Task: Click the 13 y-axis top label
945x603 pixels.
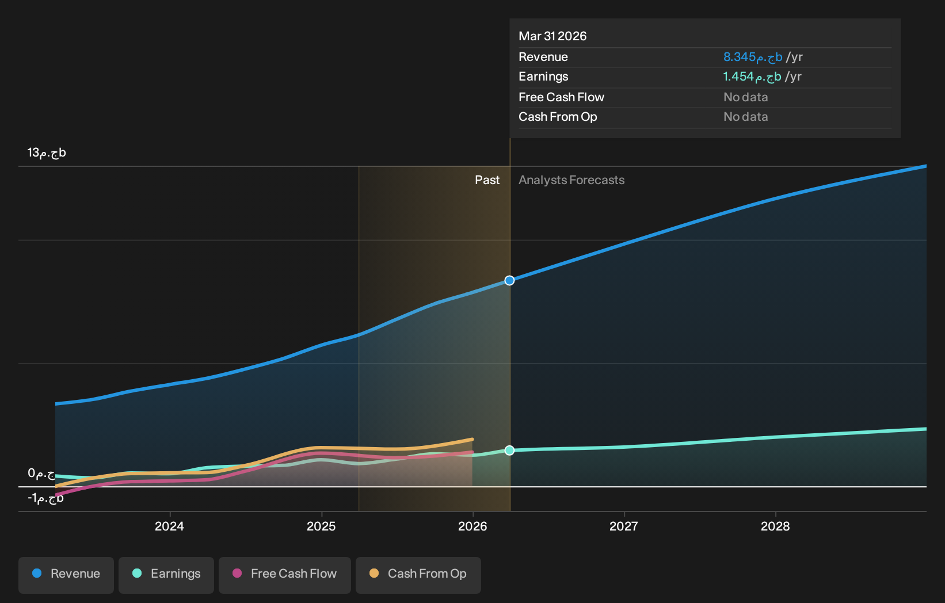Action: point(47,152)
